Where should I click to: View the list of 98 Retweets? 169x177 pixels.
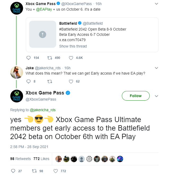coord(20,159)
